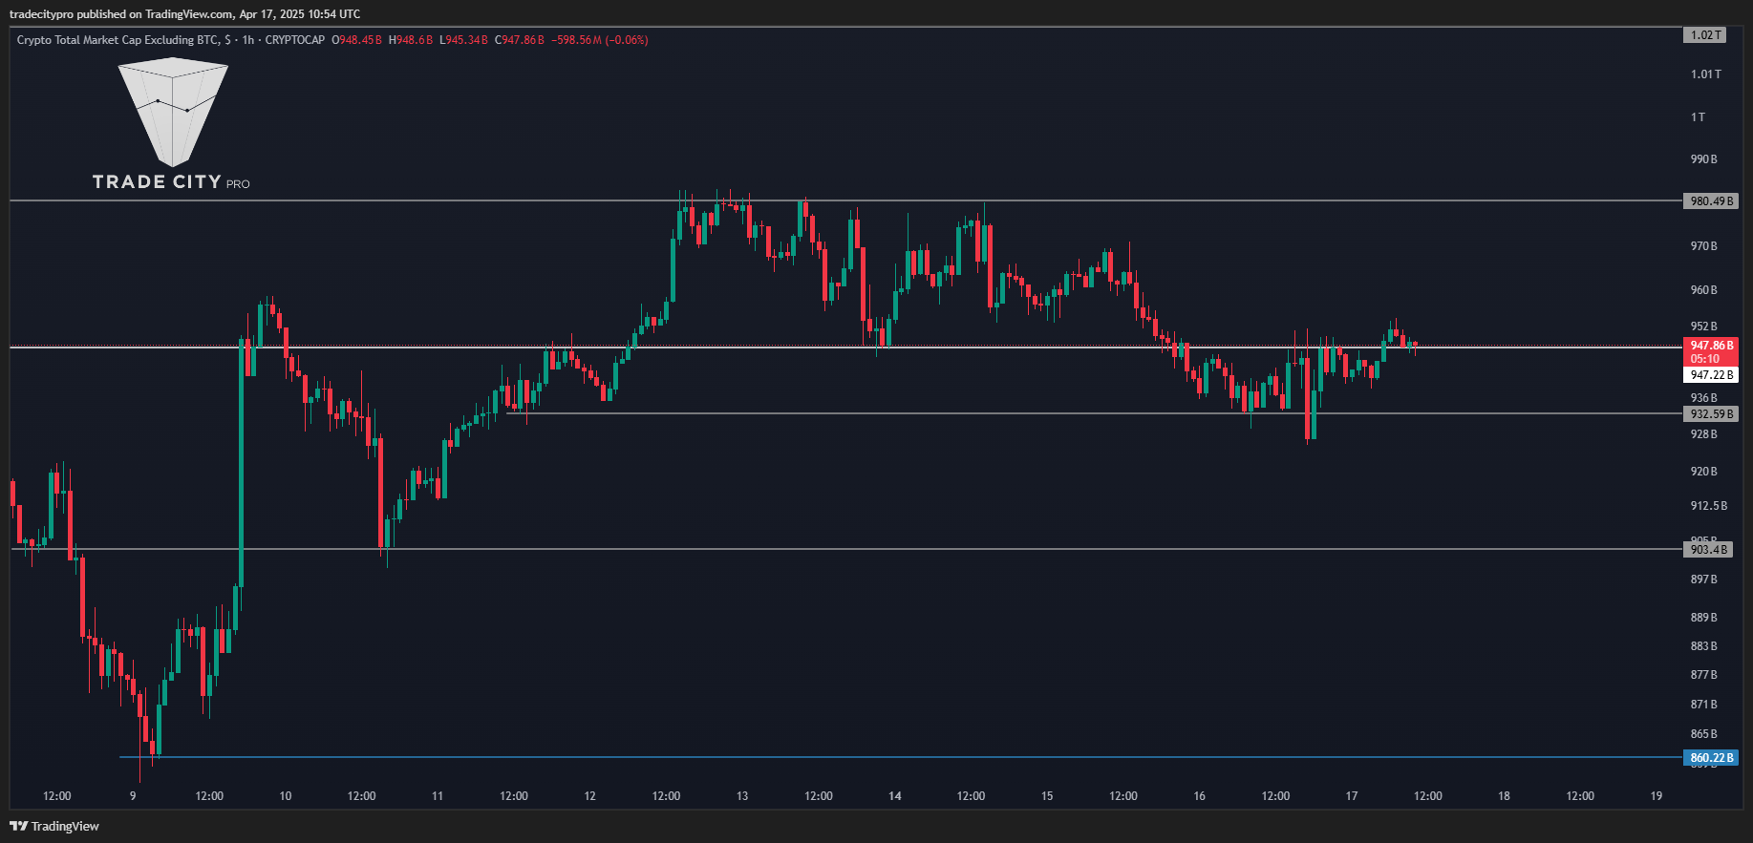Click the high value 'H948.6B'
Viewport: 1753px width, 843px height.
click(411, 40)
